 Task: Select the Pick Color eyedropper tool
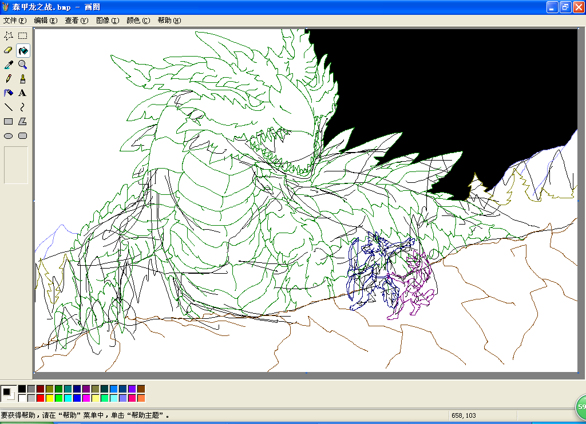tap(8, 65)
